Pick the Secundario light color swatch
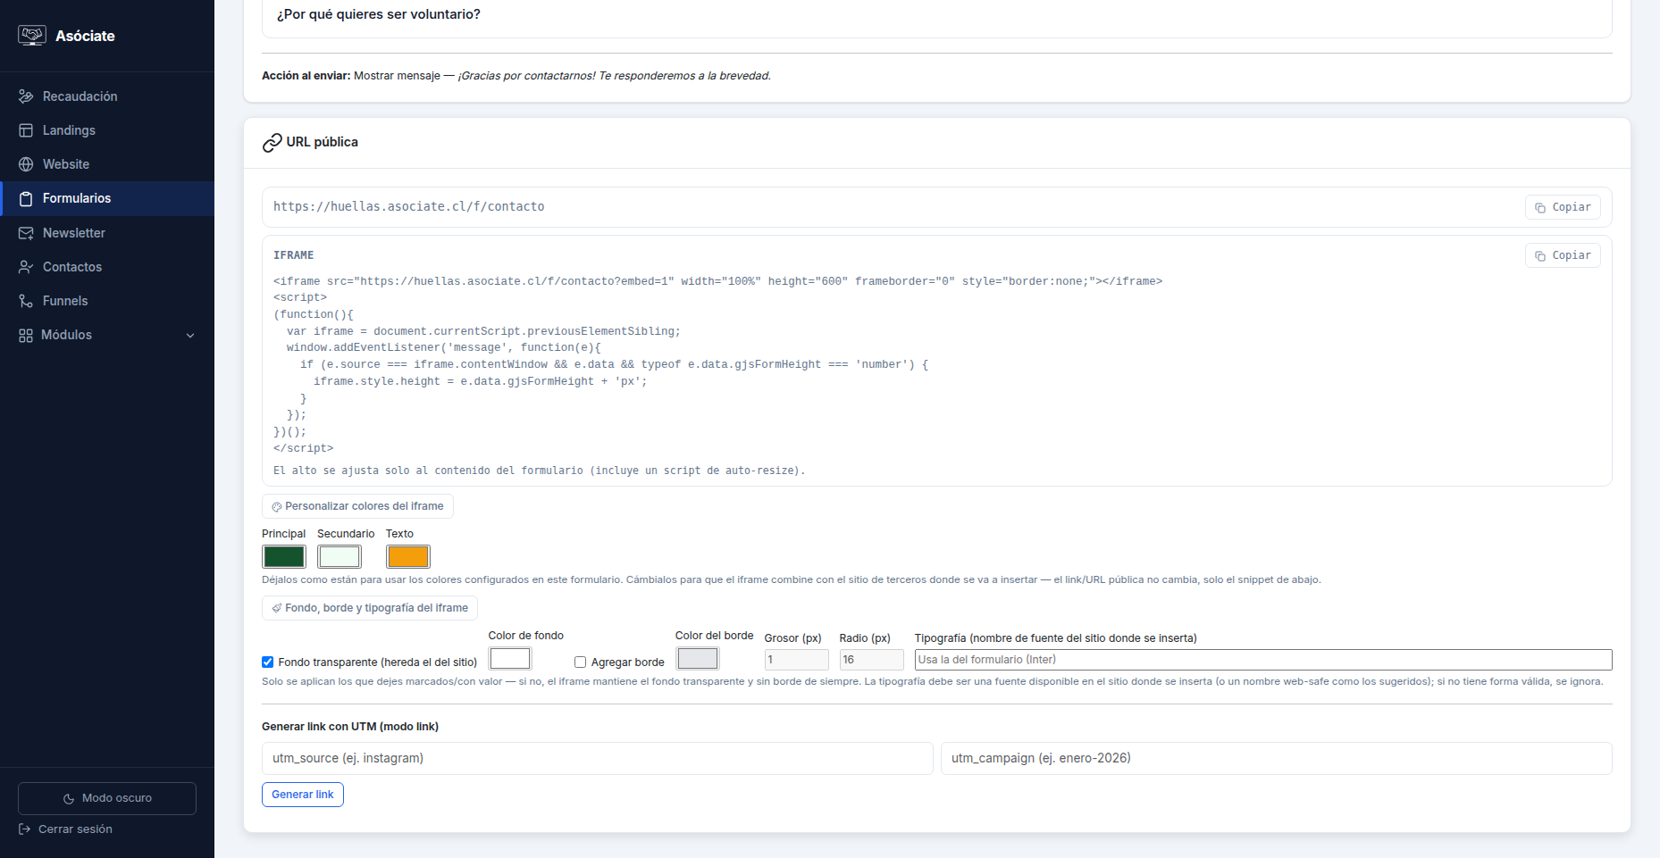The image size is (1660, 858). click(340, 556)
